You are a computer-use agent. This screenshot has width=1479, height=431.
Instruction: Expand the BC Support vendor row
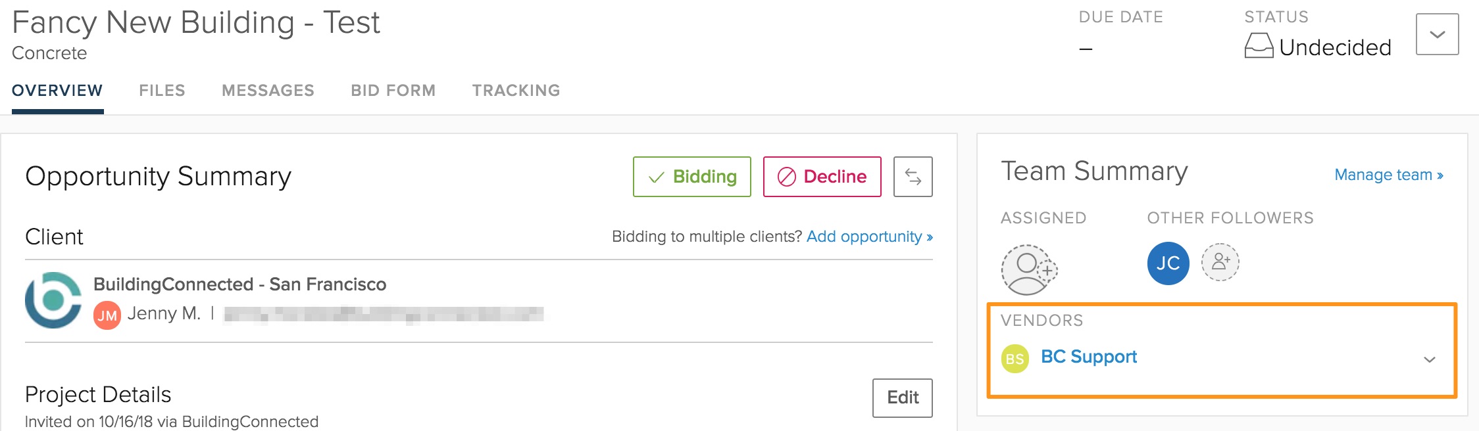click(1429, 359)
